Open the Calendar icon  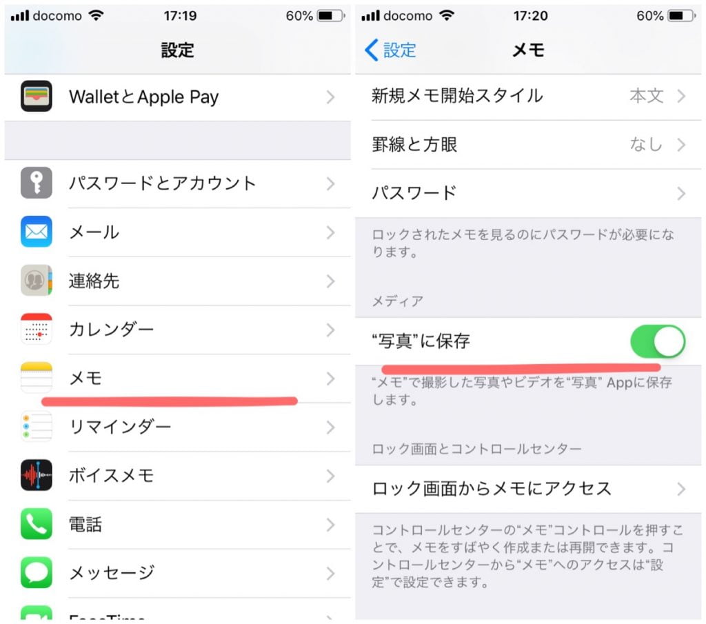click(36, 329)
